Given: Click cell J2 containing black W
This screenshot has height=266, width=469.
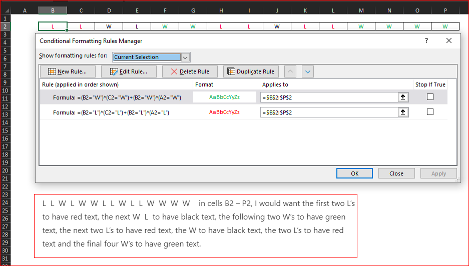Looking at the screenshot, I should (x=277, y=26).
